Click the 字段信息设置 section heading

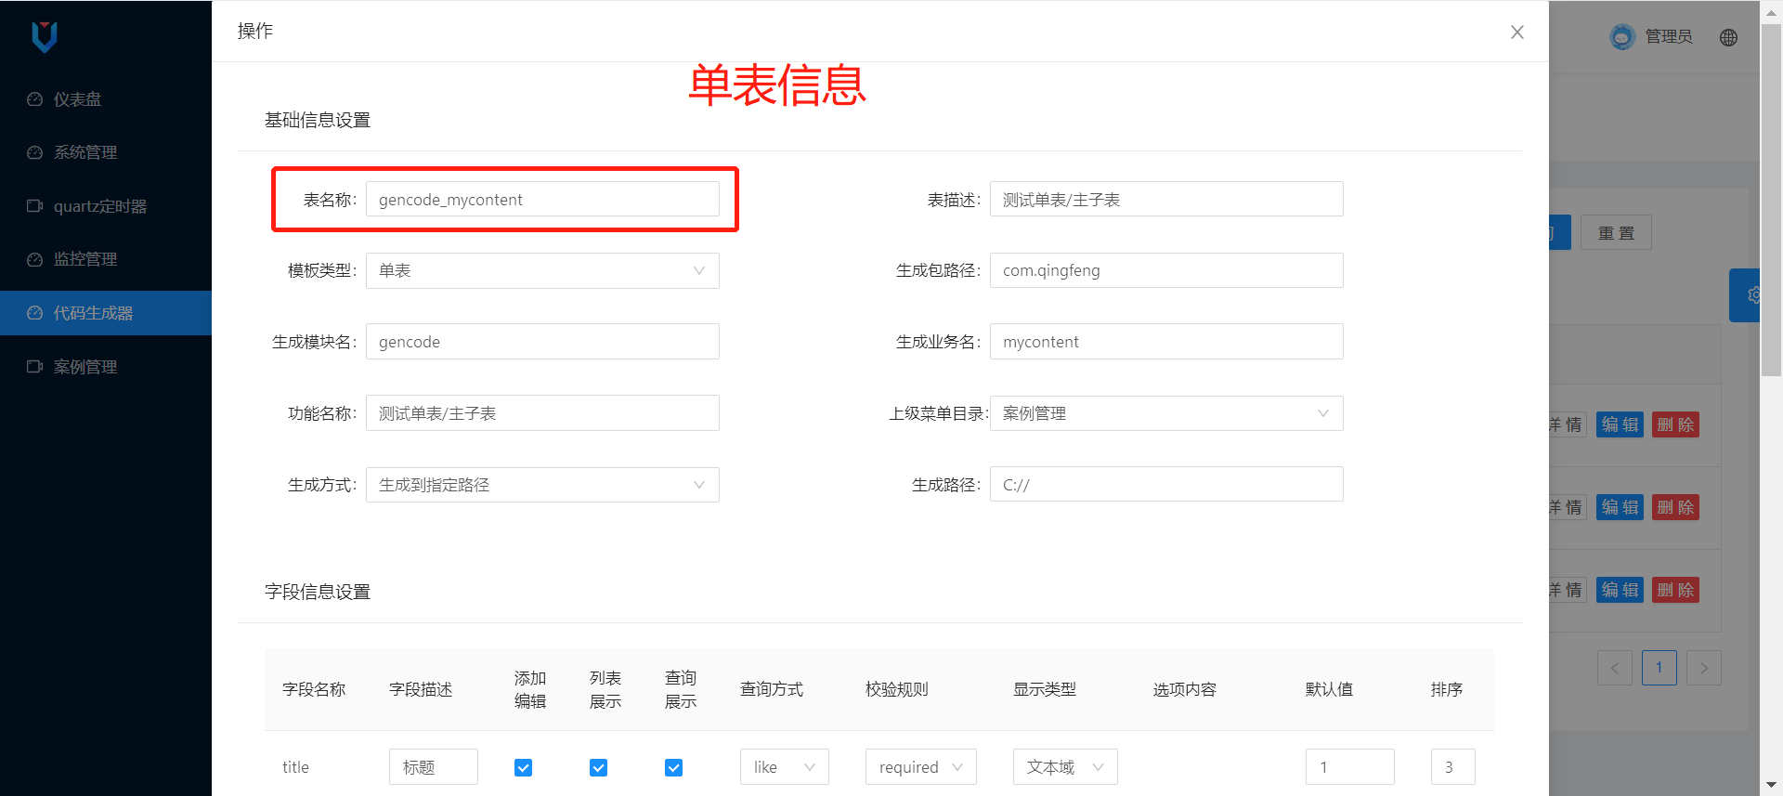tap(318, 592)
